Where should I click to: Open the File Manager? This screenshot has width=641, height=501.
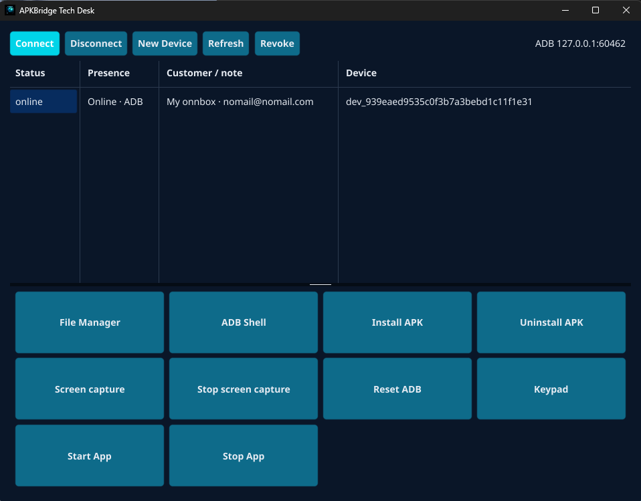click(x=90, y=322)
